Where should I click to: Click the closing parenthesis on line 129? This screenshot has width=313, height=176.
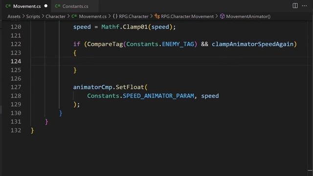75,105
